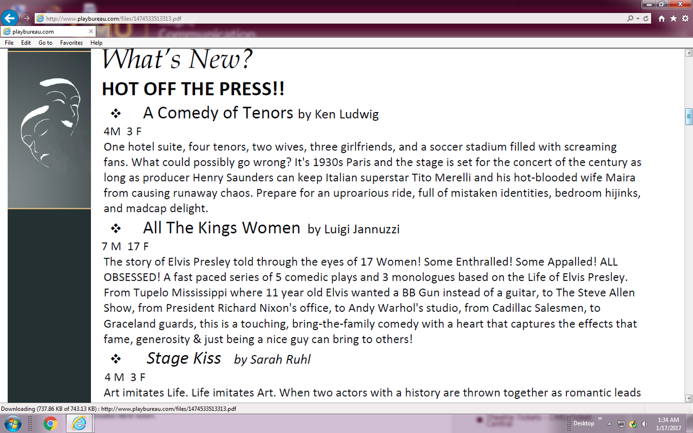Expand the Desktop toolbar chevron
693x433 pixels.
click(x=600, y=418)
